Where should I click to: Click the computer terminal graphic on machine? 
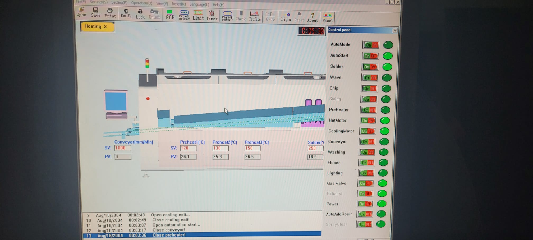(116, 104)
